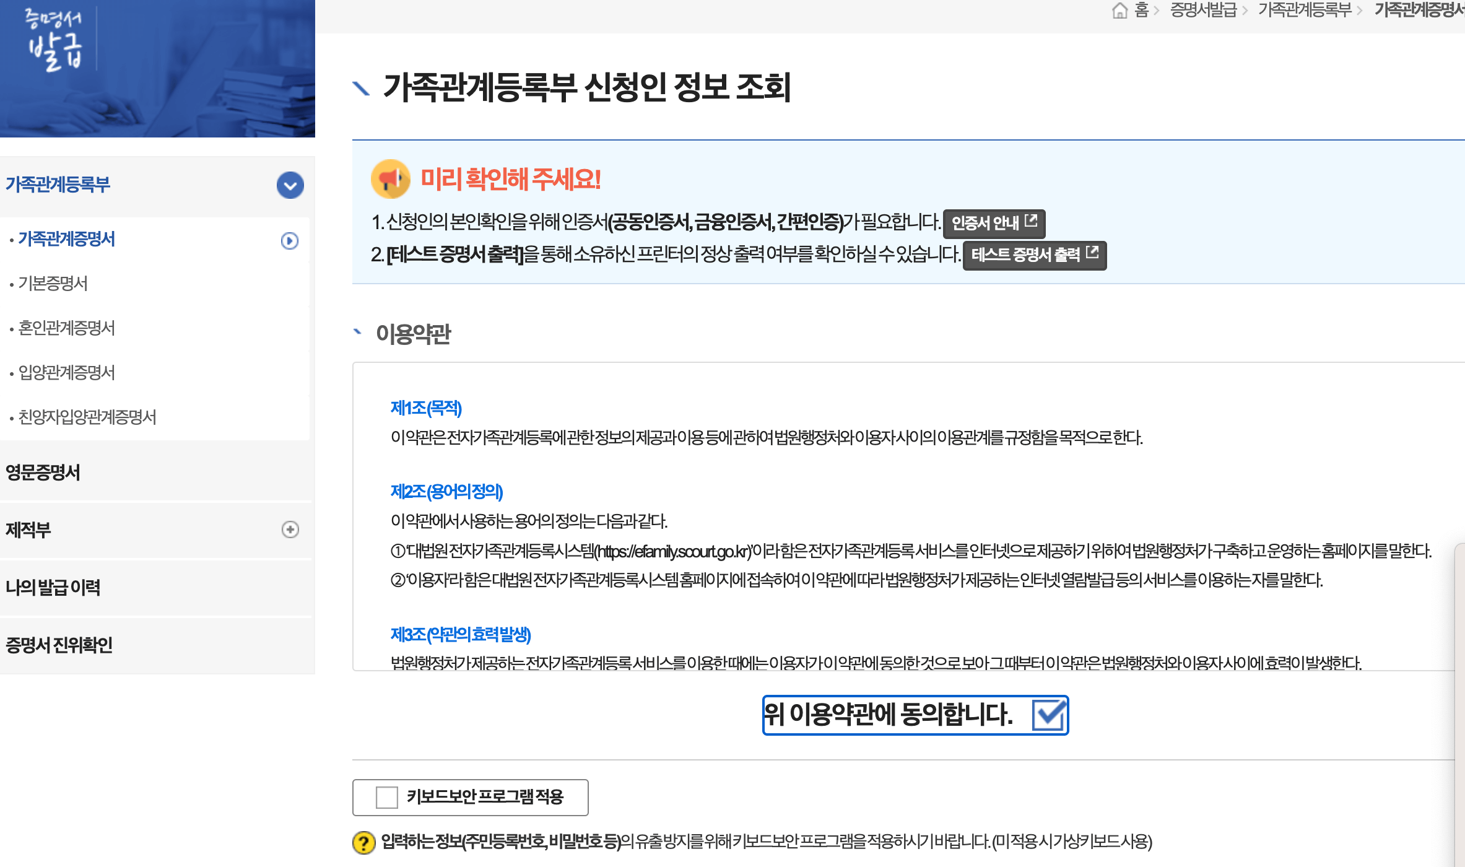
Task: Select 혼인관계증명서 from the sidebar
Action: click(x=67, y=329)
